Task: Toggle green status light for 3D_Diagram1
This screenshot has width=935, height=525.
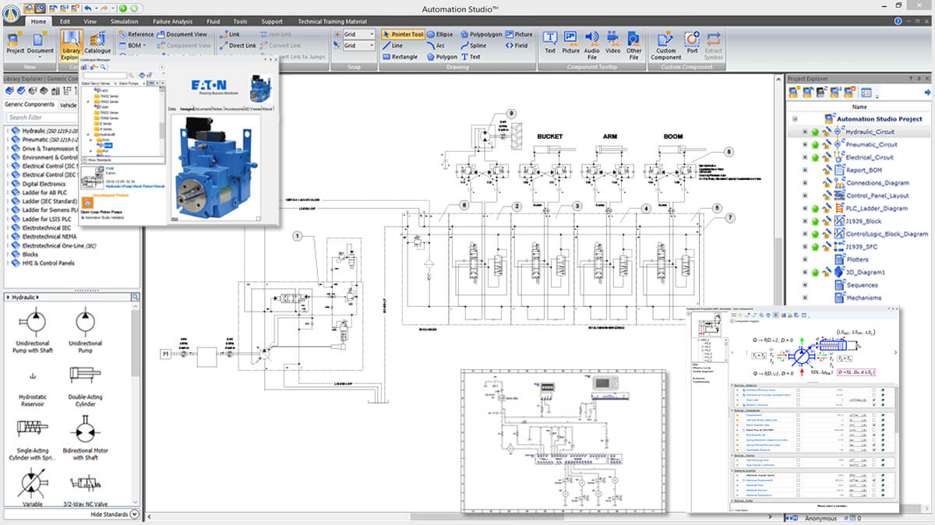Action: 816,273
